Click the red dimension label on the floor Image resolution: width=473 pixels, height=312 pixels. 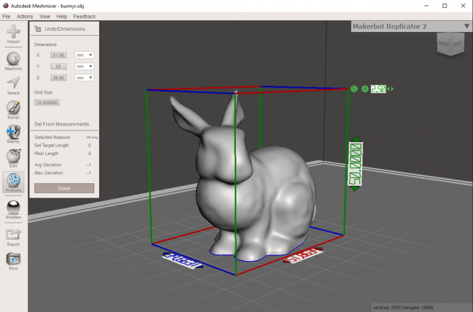click(x=303, y=255)
